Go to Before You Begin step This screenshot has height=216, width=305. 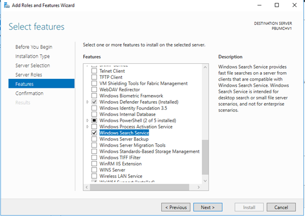click(34, 47)
